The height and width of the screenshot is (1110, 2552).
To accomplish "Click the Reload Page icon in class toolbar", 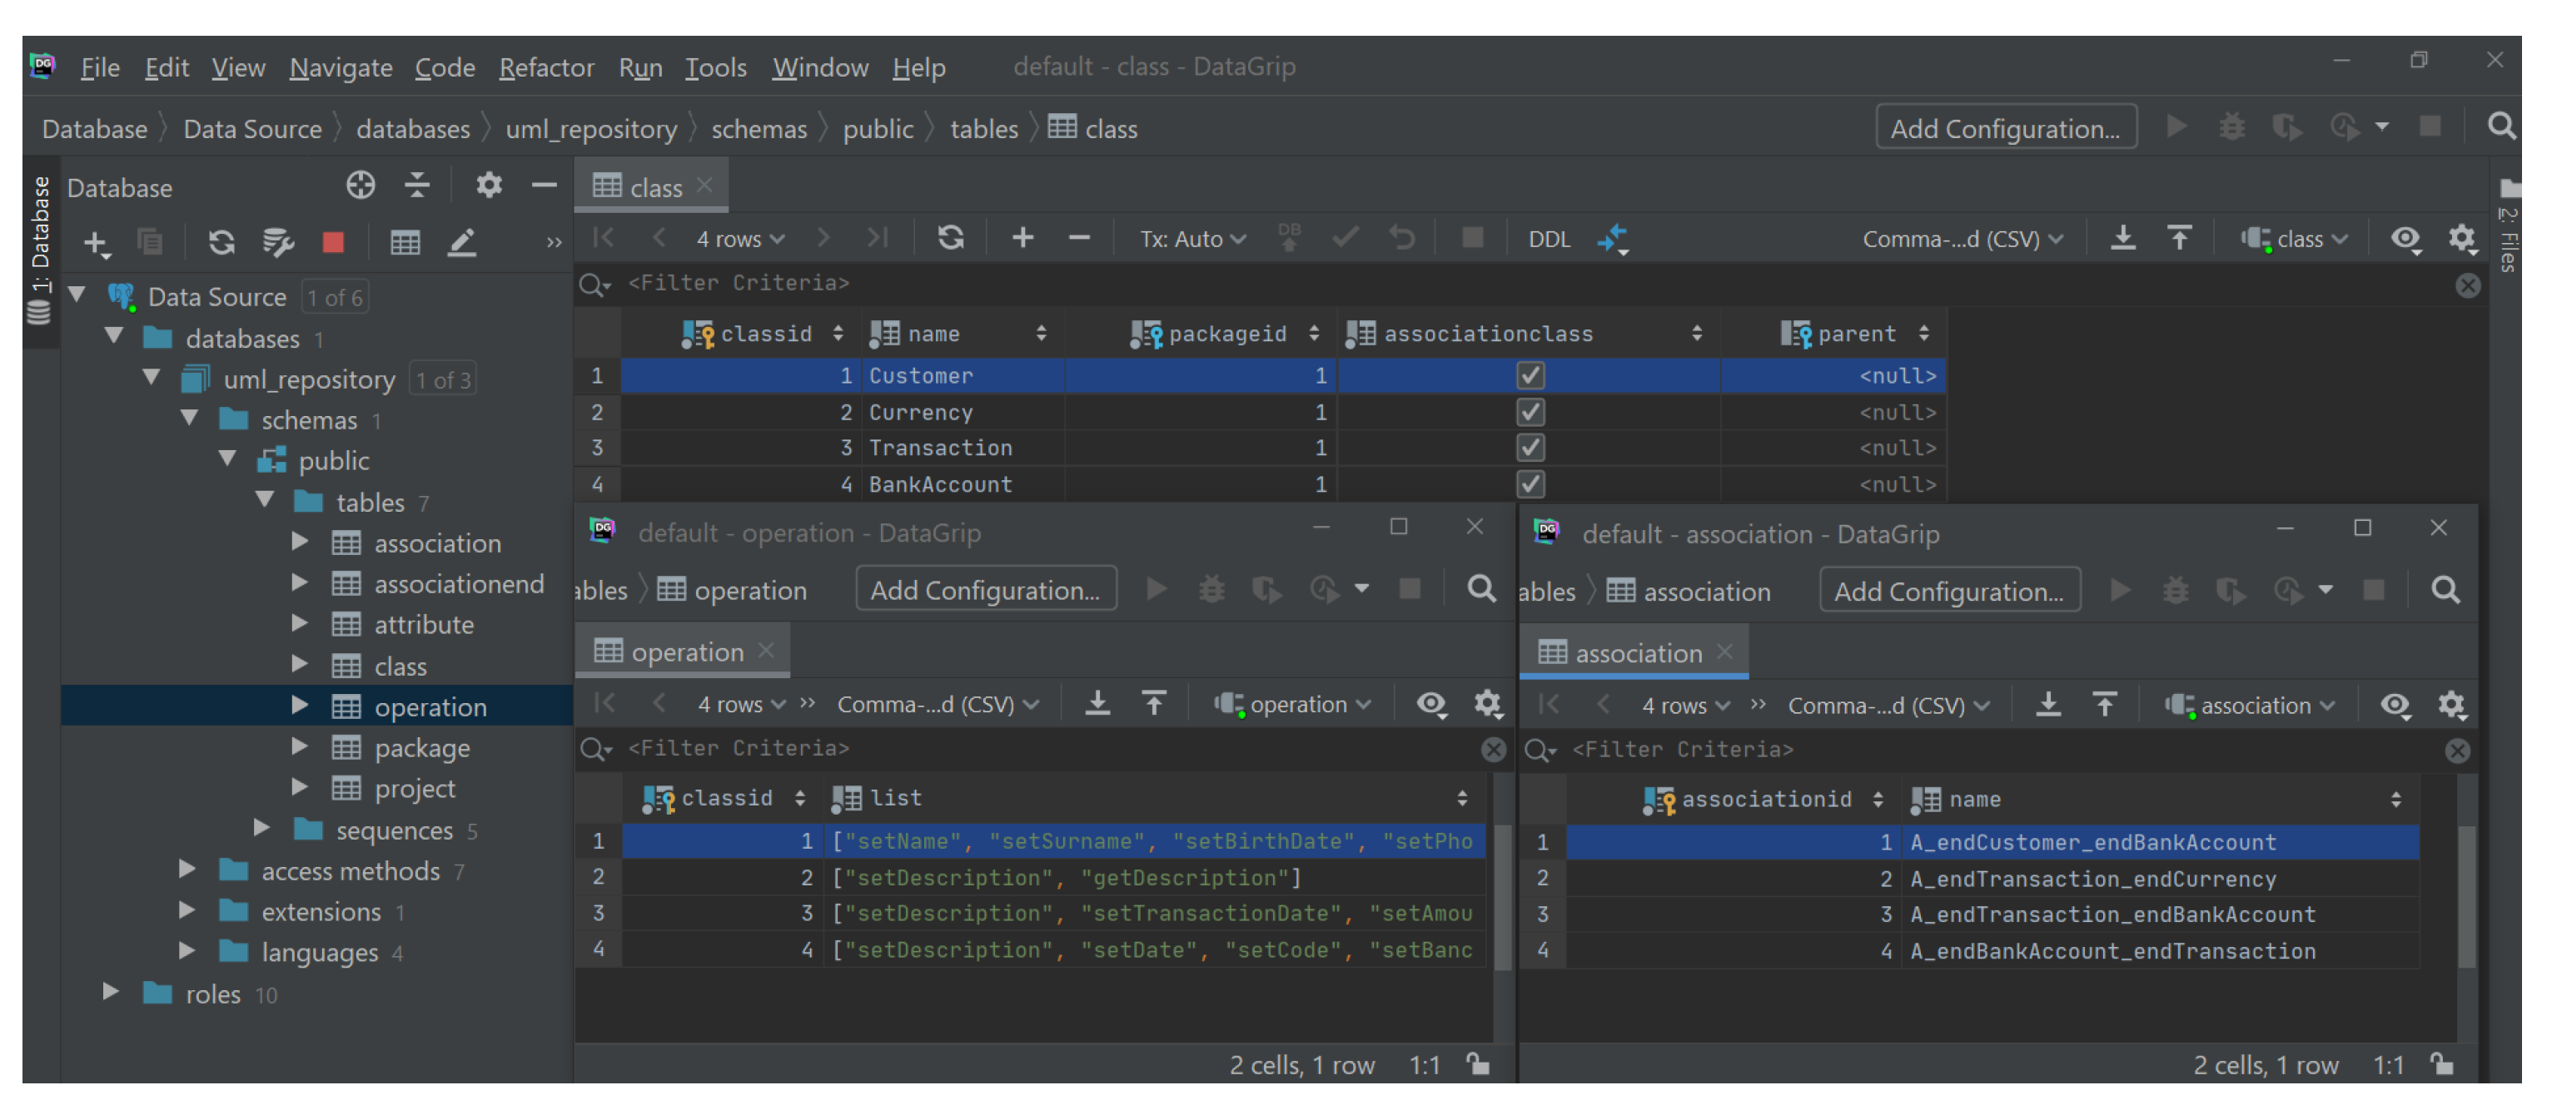I will coord(950,238).
